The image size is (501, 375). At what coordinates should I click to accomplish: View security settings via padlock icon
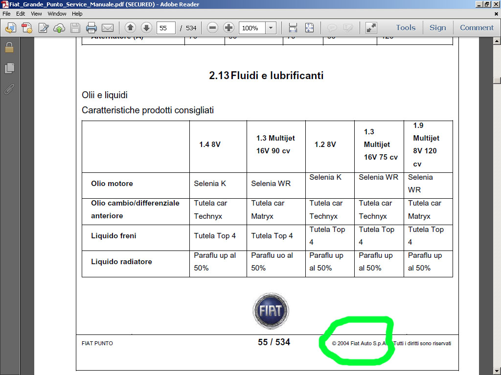[9, 48]
